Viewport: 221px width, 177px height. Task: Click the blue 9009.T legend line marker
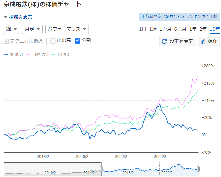click(x=5, y=54)
